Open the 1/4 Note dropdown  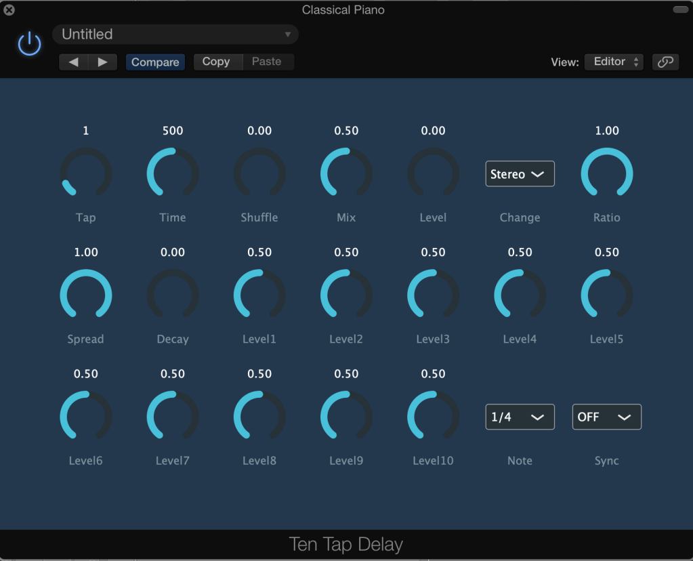[520, 417]
